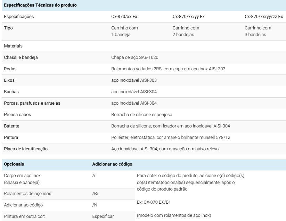Select the 'Placa de identificação' label
The height and width of the screenshot is (221, 286).
point(26,149)
